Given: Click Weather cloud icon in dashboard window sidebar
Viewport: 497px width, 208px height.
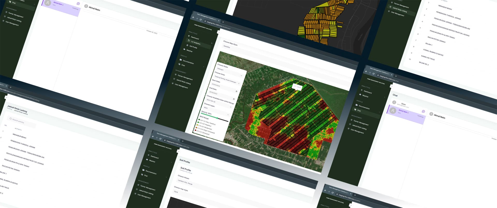Looking at the screenshot, I should [x=184, y=49].
